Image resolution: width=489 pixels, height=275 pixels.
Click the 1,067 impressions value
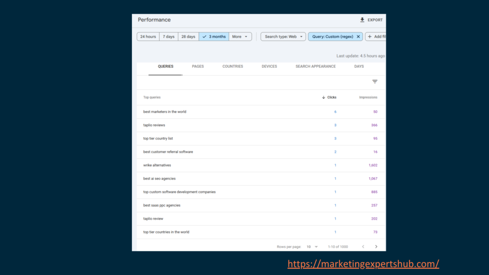coord(372,179)
